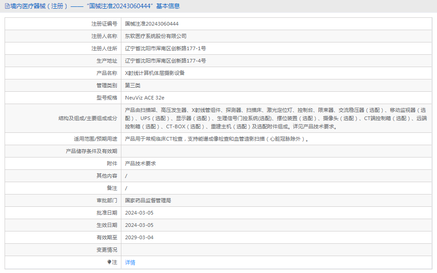Click the 注册证编号 label

pyautogui.click(x=104, y=24)
